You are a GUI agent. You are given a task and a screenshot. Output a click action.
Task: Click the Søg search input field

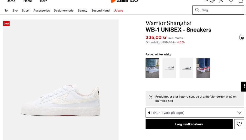point(222,10)
